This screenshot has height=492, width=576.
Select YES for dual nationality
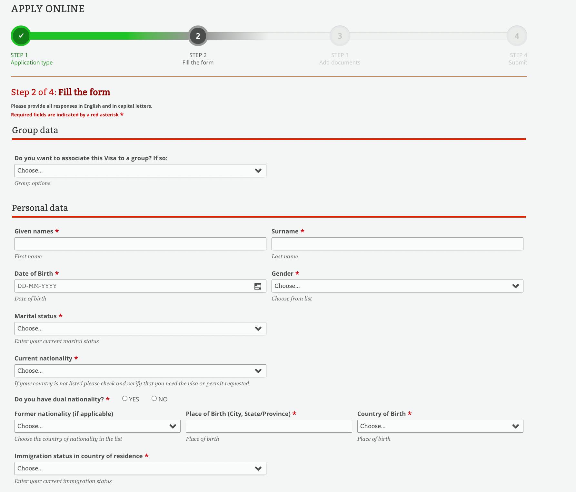[x=125, y=399]
